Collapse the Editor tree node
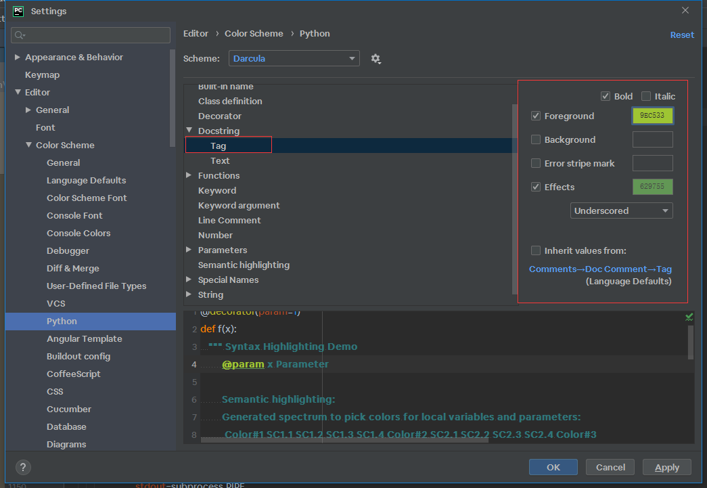Screen dimensions: 707x488 coord(18,92)
